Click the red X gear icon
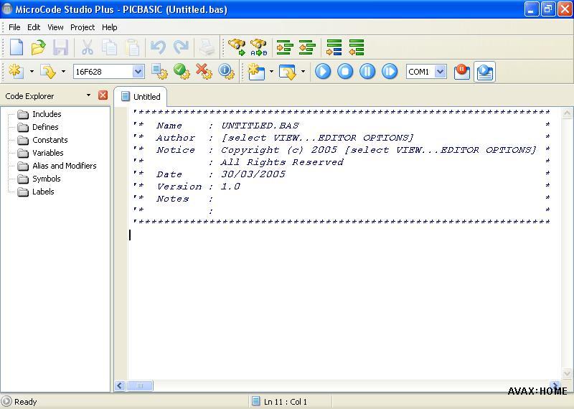 (204, 71)
